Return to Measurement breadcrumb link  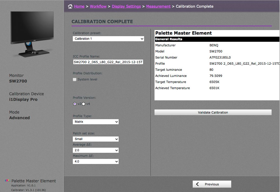(x=158, y=6)
